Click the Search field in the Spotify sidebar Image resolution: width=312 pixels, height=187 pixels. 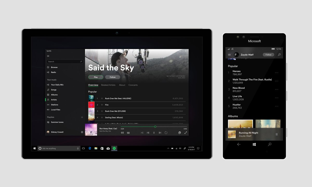pyautogui.click(x=65, y=62)
